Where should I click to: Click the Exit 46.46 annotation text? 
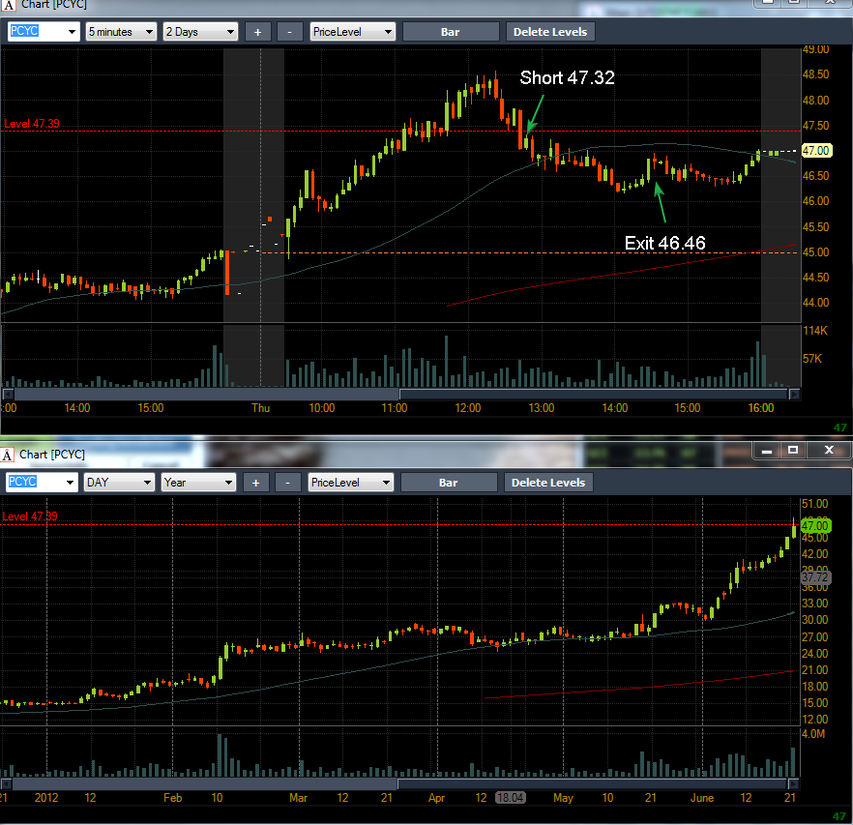pos(664,243)
